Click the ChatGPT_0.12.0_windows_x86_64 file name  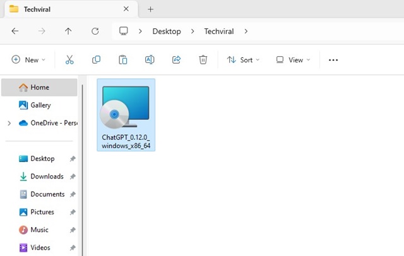click(126, 141)
